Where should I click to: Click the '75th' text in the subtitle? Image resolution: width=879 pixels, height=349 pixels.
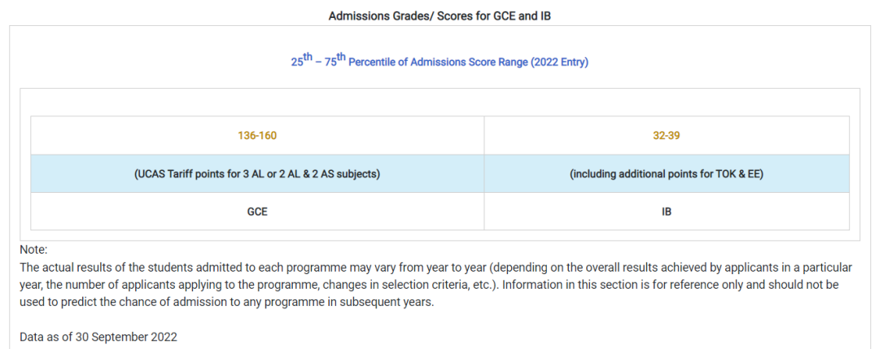[x=335, y=61]
